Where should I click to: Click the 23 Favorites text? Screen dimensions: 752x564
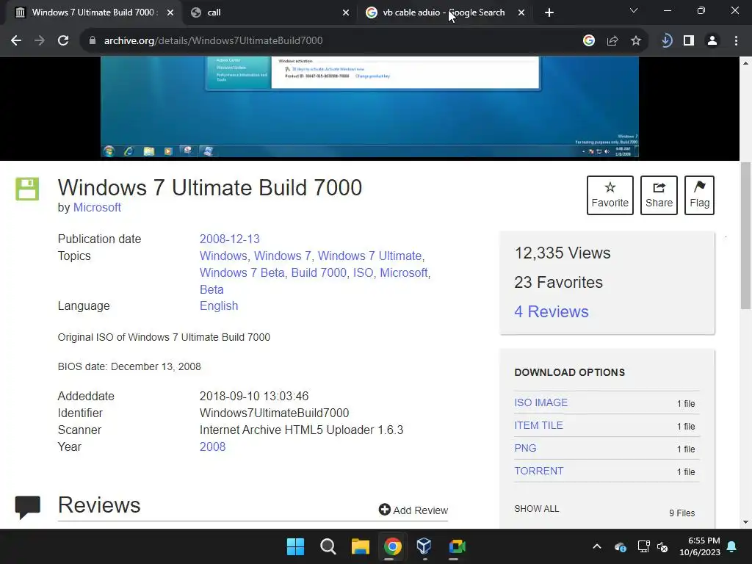tap(559, 282)
